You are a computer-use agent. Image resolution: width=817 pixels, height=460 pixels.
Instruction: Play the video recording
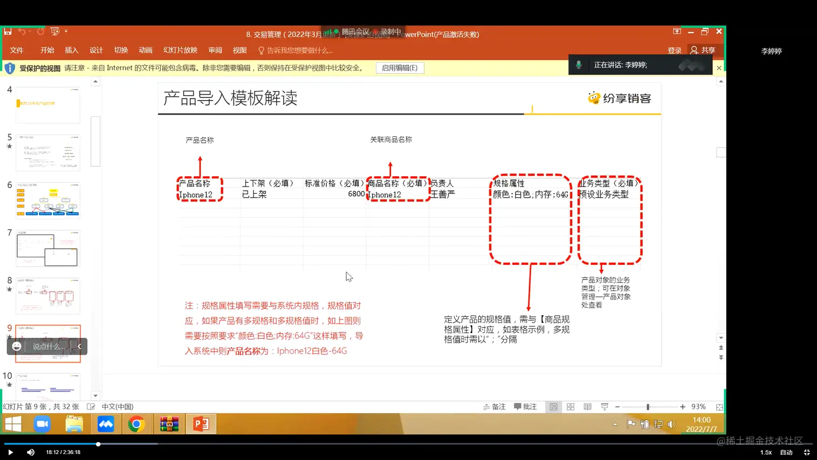pyautogui.click(x=10, y=452)
